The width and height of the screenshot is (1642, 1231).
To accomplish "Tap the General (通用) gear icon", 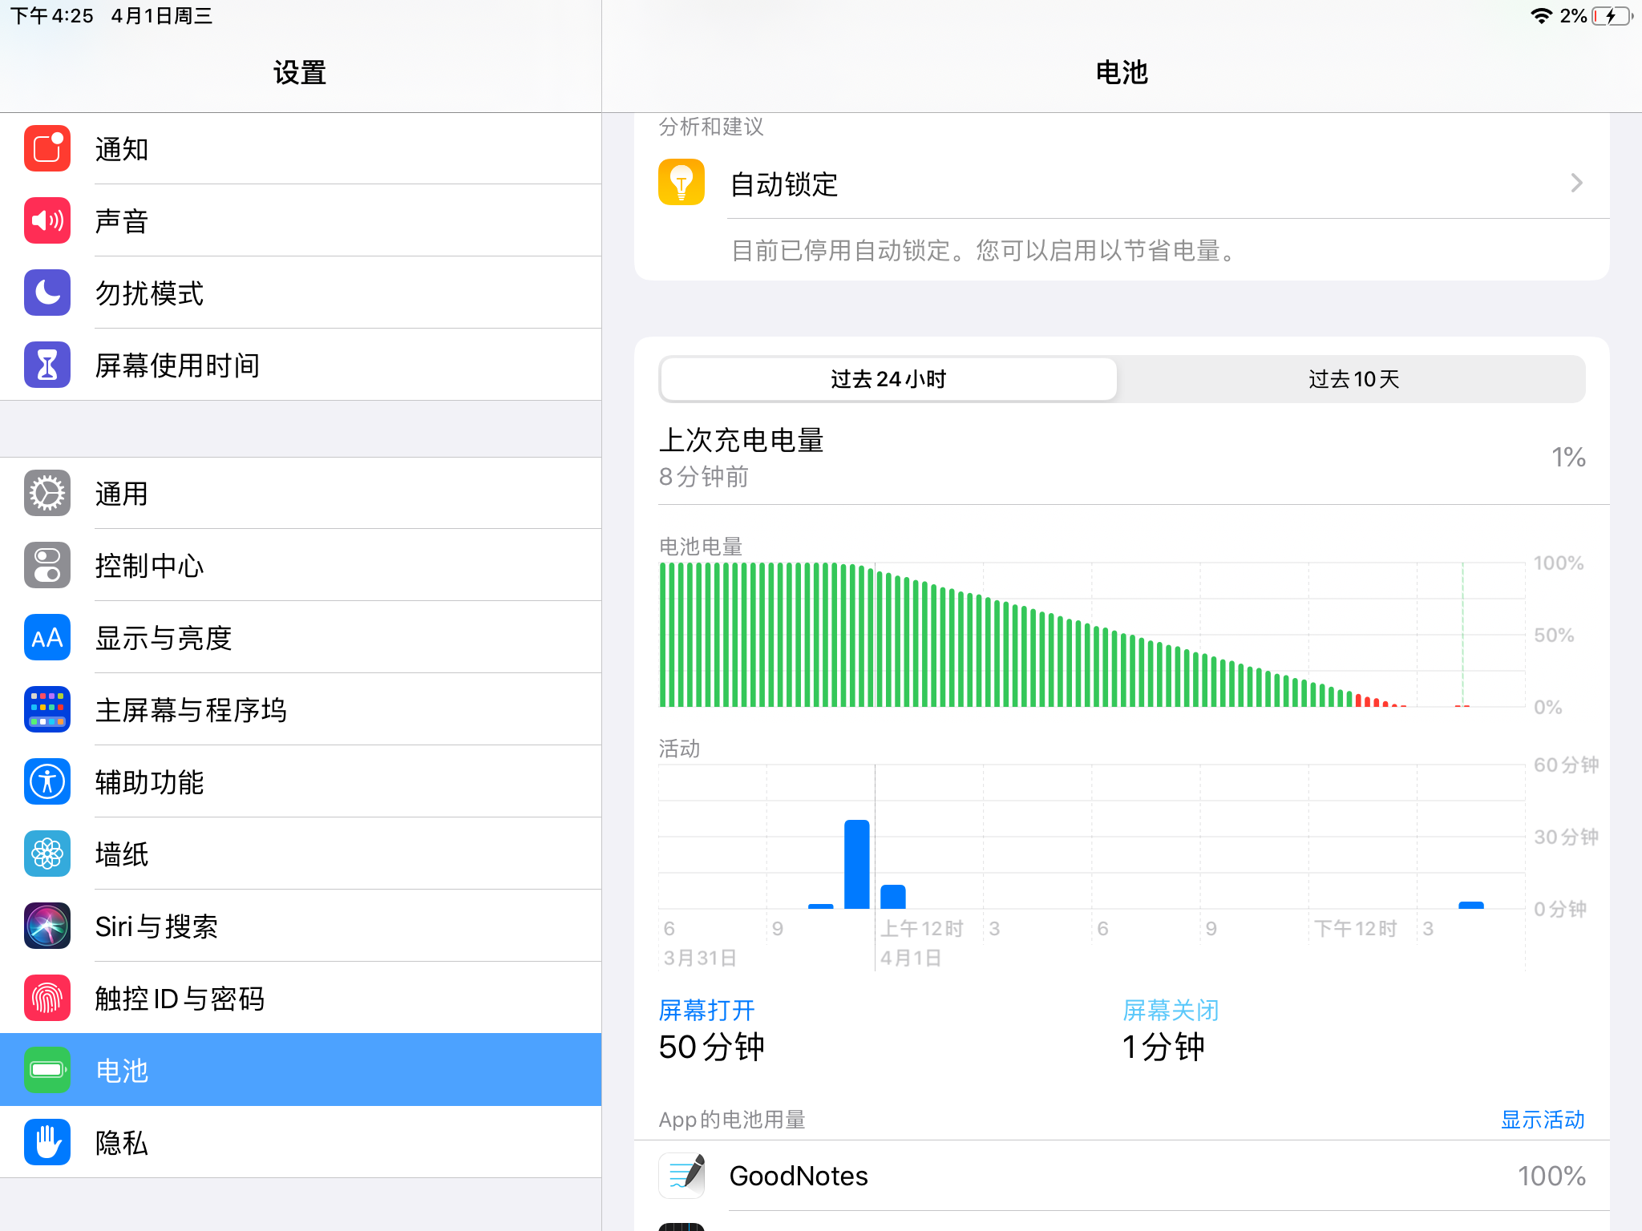I will (x=47, y=493).
